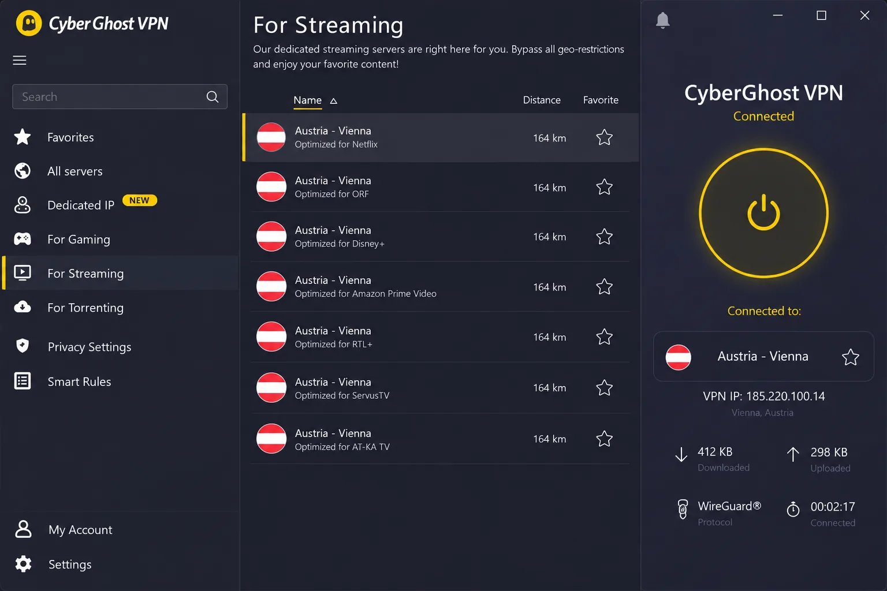Viewport: 887px width, 591px height.
Task: Favorite the server optimized for ORF
Action: click(x=605, y=187)
